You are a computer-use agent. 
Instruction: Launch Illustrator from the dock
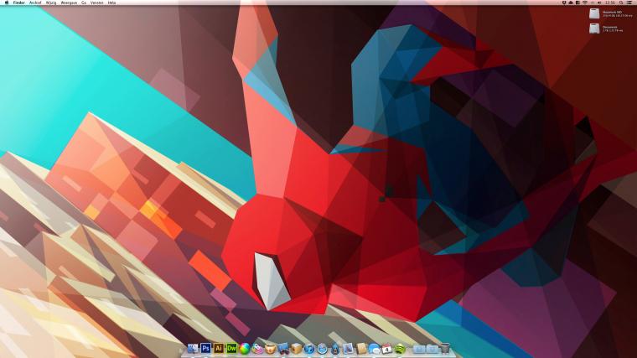coord(219,348)
